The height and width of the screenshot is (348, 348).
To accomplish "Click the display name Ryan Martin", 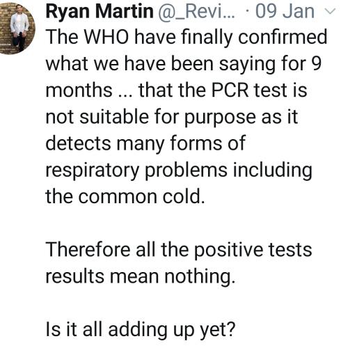I will [x=100, y=11].
